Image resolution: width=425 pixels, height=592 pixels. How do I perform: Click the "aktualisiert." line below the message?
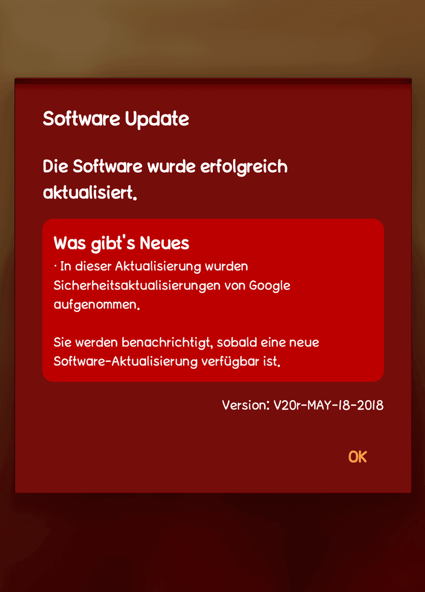click(x=90, y=193)
